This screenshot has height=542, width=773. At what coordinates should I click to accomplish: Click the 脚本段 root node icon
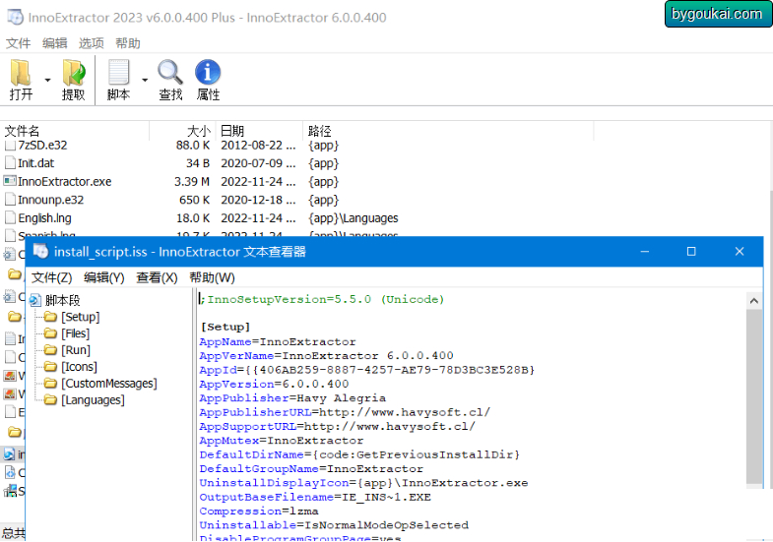35,300
